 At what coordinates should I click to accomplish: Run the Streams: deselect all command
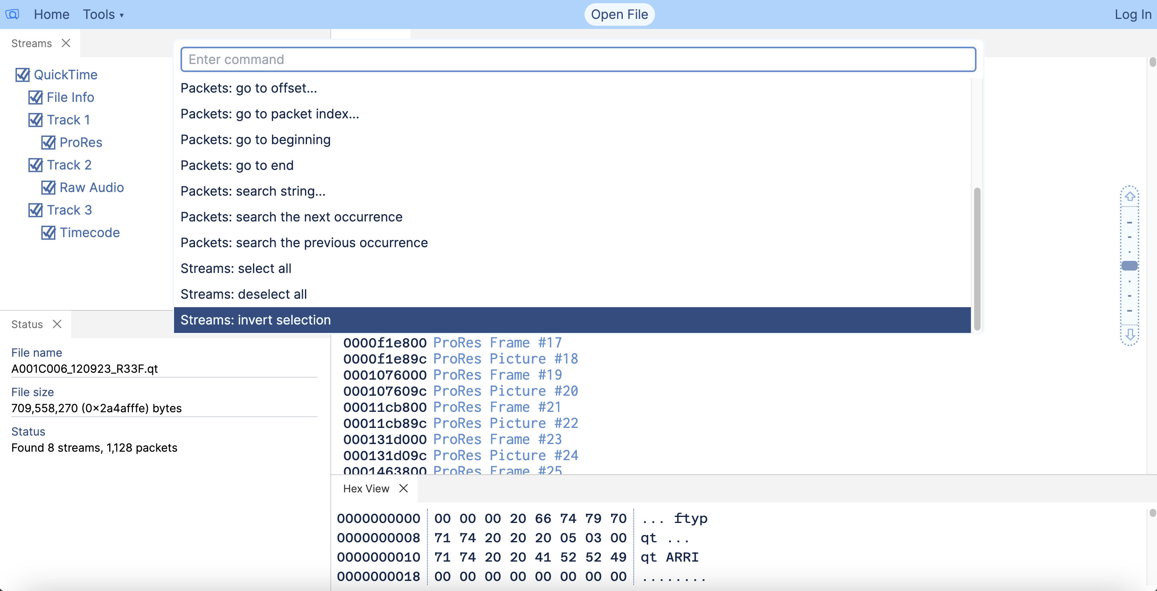[243, 294]
